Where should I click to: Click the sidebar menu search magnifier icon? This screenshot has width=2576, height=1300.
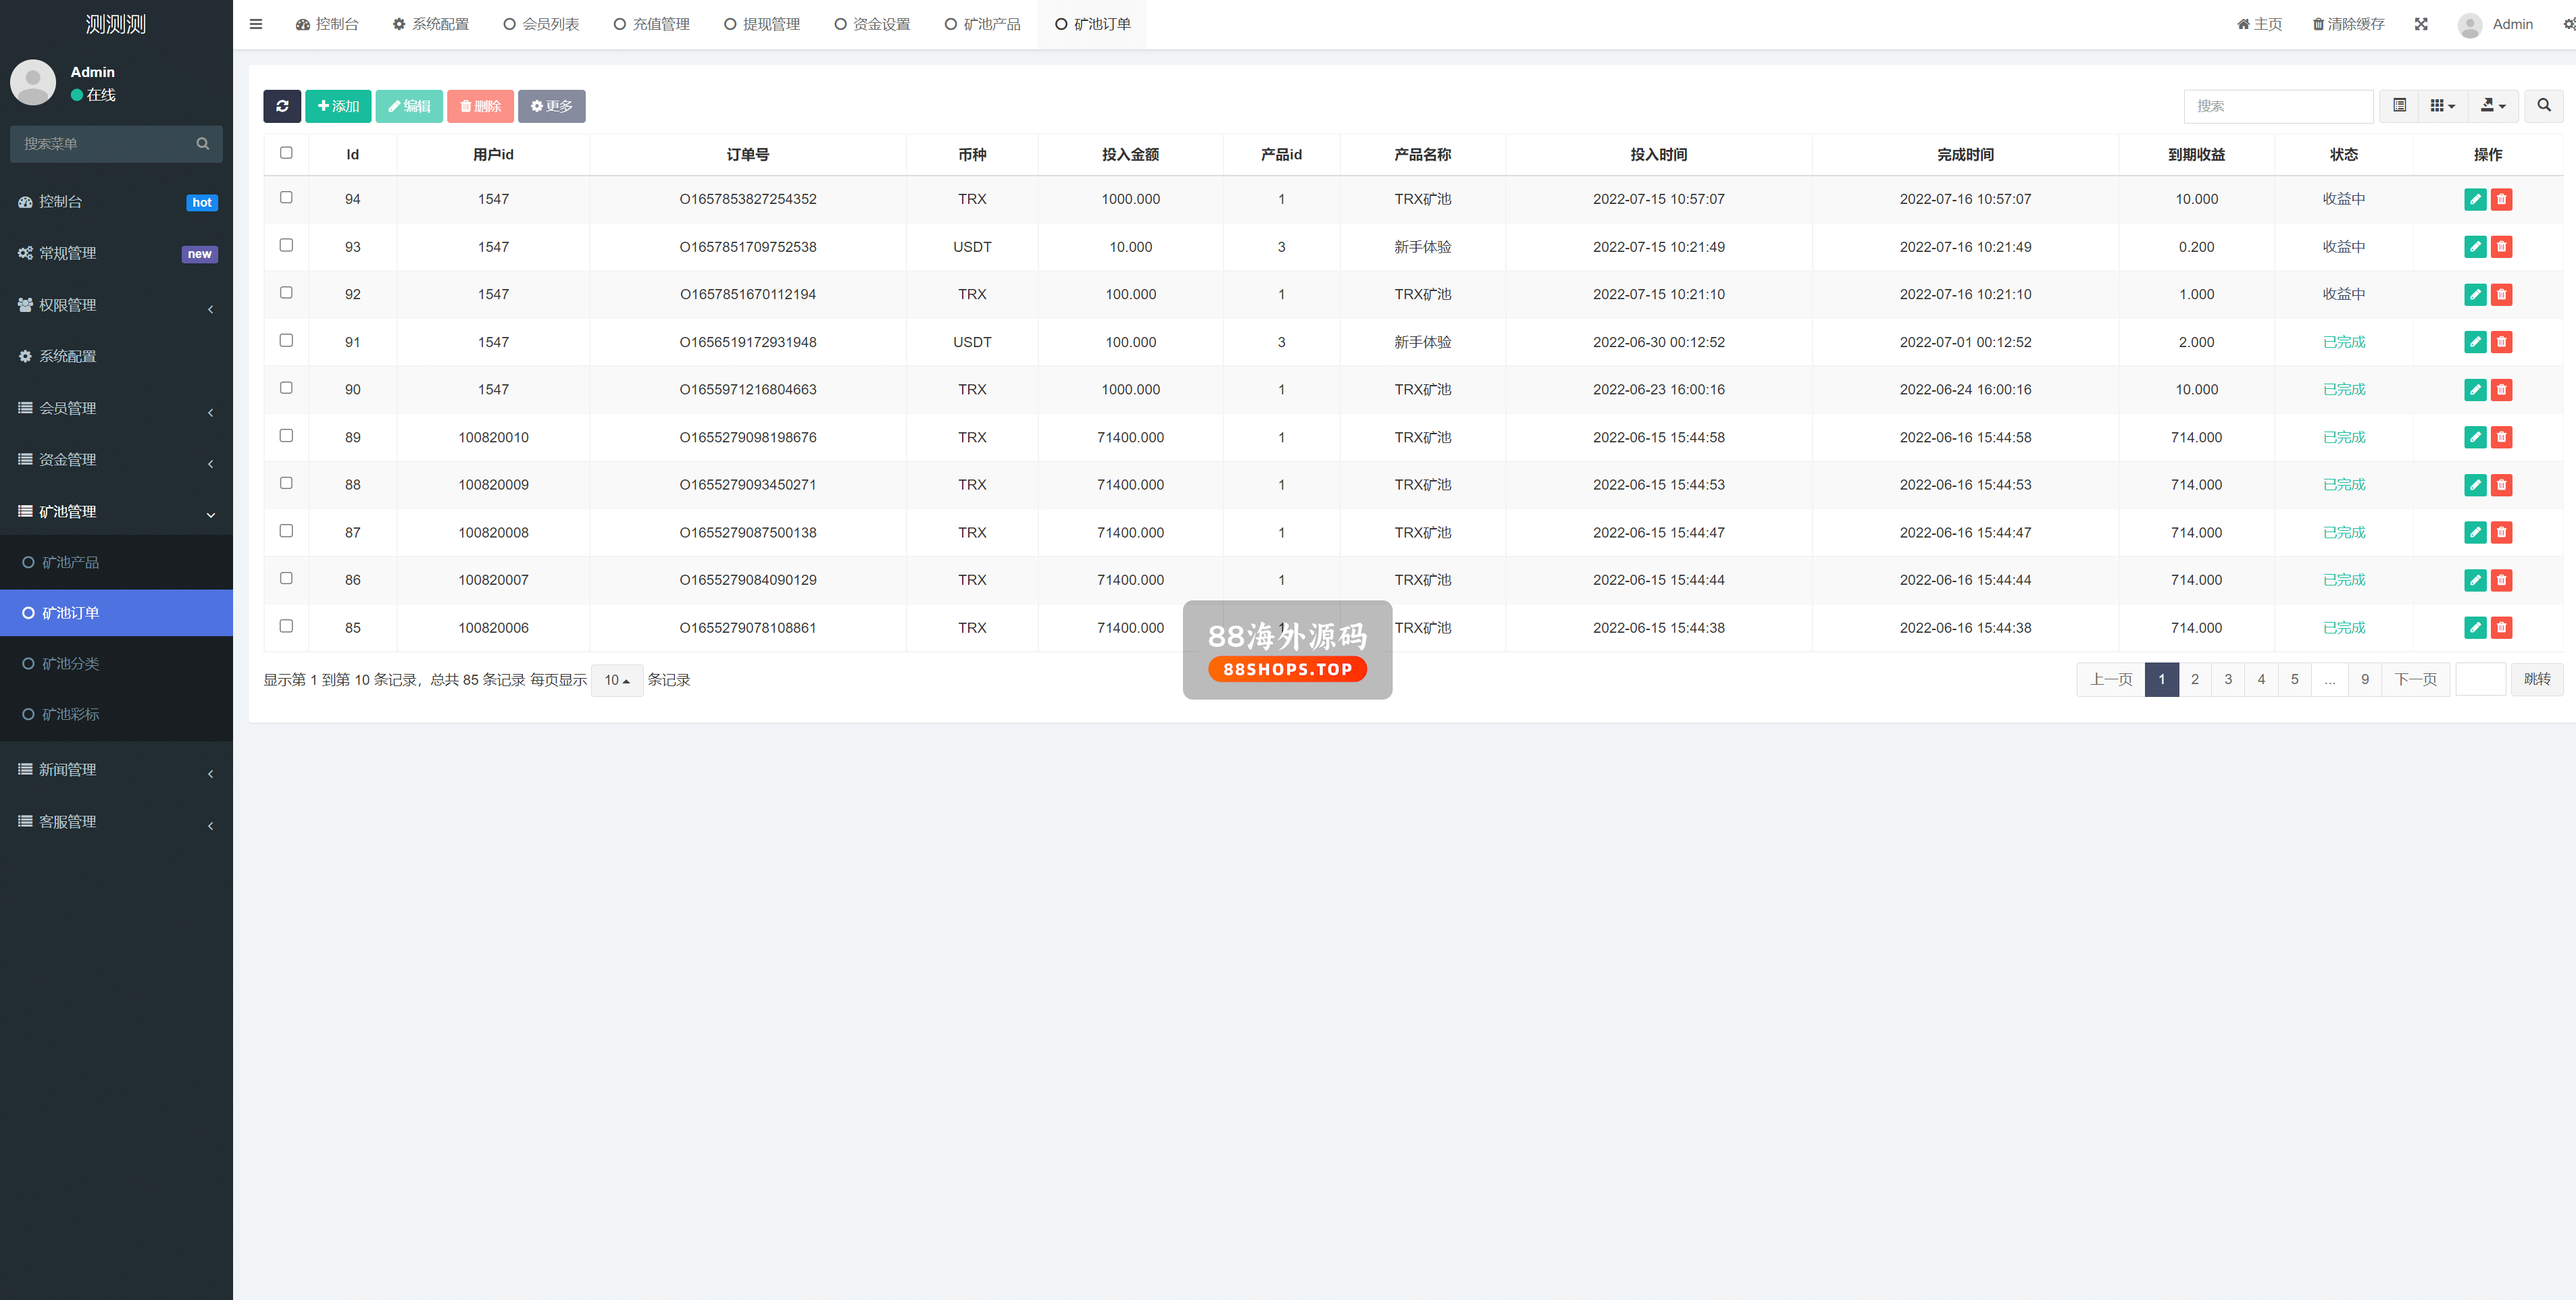203,144
